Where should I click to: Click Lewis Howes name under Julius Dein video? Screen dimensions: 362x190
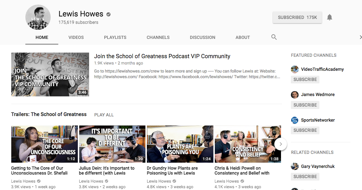tap(91, 181)
